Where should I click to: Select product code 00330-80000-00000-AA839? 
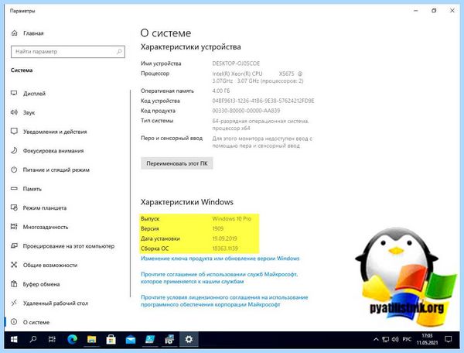(x=246, y=111)
